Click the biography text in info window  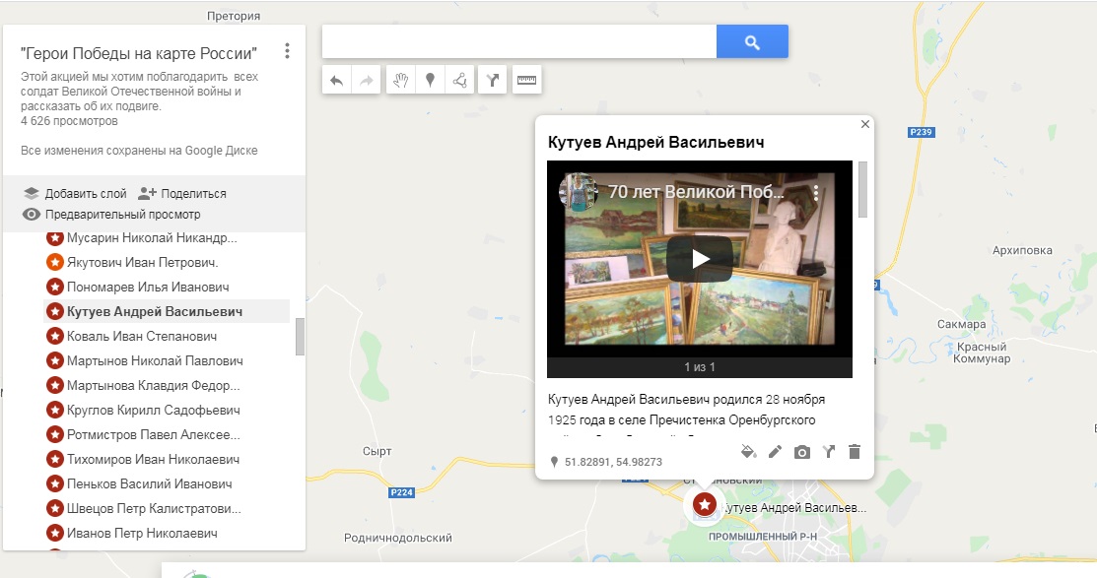tap(686, 411)
